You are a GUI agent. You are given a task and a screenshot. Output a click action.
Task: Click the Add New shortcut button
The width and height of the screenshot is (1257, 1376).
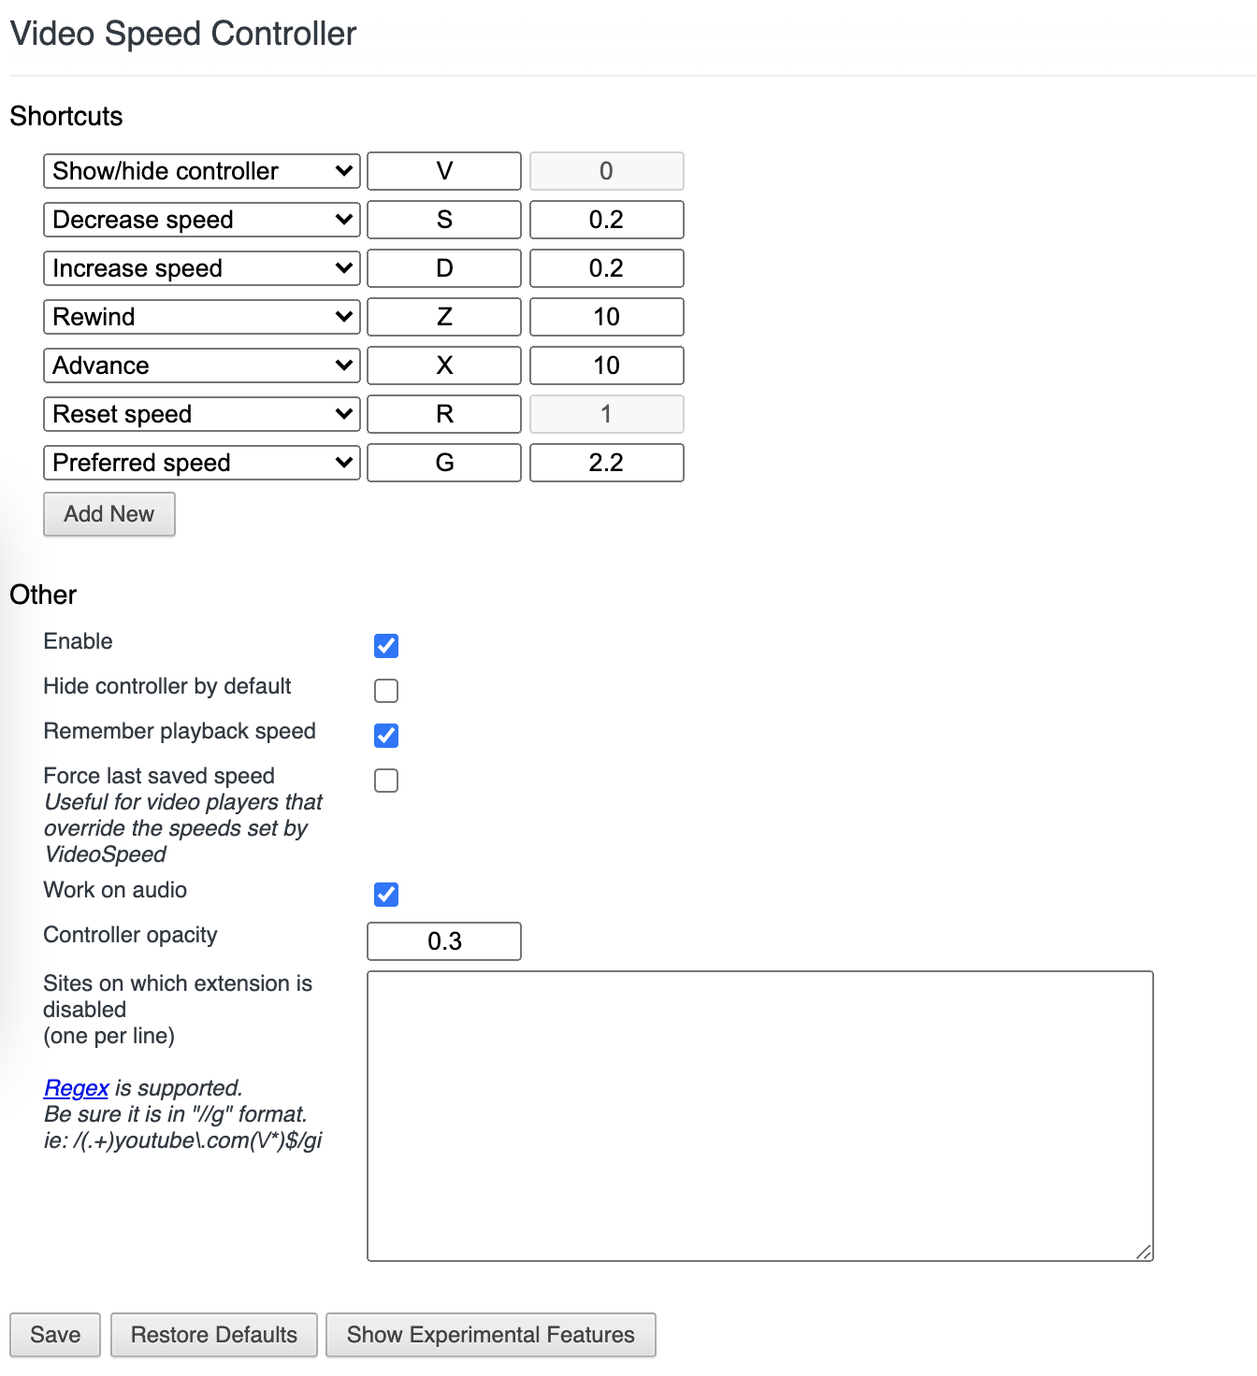coord(108,514)
